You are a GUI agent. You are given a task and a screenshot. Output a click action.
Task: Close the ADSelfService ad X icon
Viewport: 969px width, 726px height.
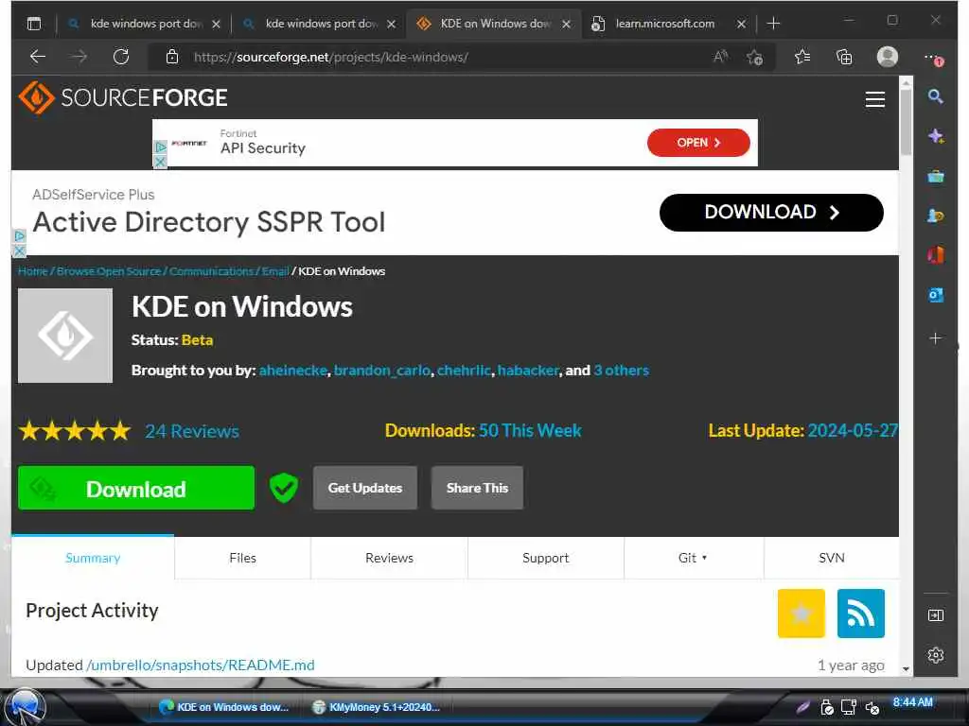19,251
